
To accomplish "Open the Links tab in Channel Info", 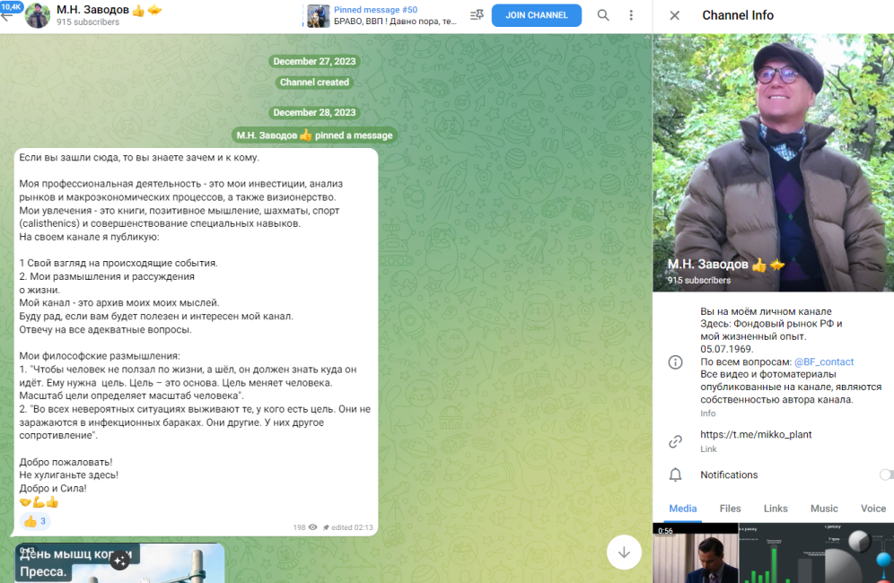I will [x=775, y=509].
